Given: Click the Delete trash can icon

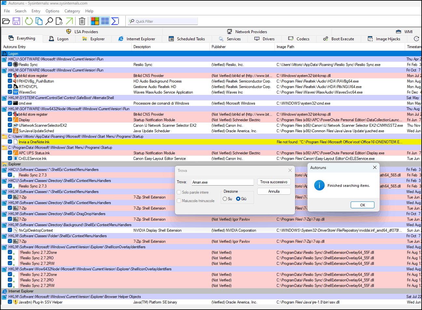Looking at the screenshot, I should pyautogui.click(x=82, y=21).
